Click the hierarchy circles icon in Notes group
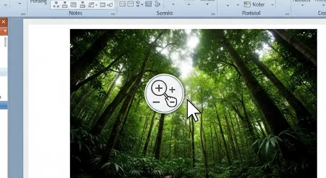326x178 pixels. (x=56, y=4)
